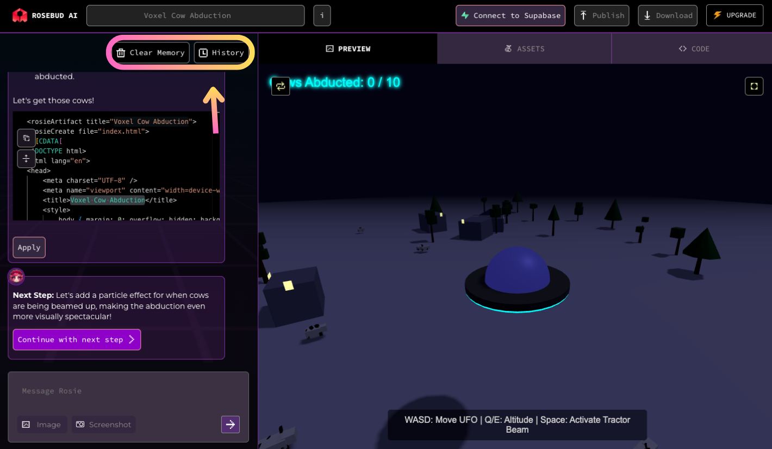The height and width of the screenshot is (449, 772).
Task: Switch to the CODE tab
Action: tap(694, 49)
